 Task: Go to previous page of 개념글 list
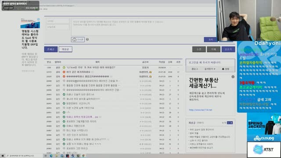tap(228, 123)
